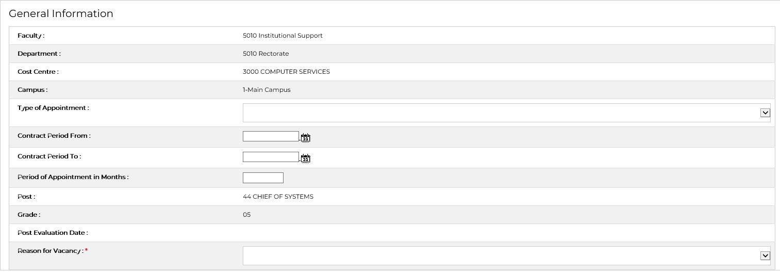Click the Reason for Vacancy label
Screen dimensions: 780x272
click(51, 251)
